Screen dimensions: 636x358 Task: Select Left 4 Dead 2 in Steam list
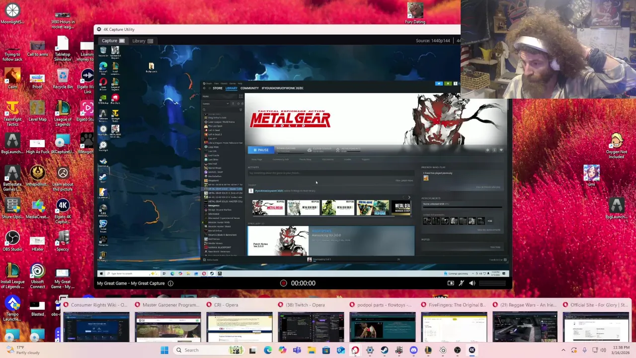pyautogui.click(x=214, y=134)
